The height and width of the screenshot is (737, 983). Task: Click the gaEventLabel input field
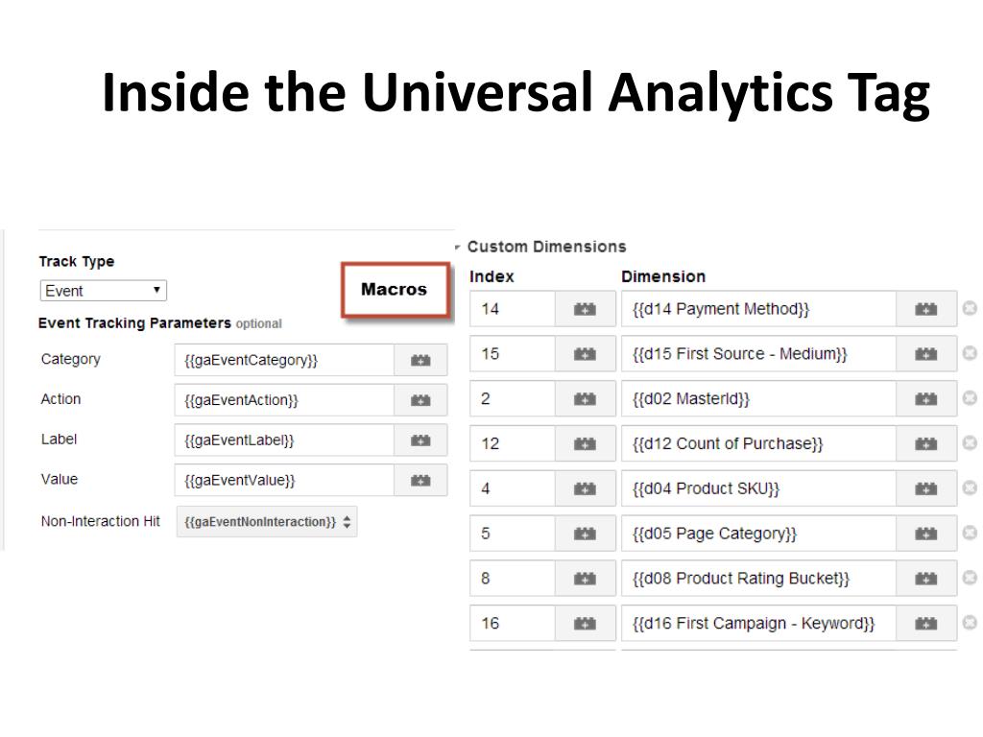284,440
